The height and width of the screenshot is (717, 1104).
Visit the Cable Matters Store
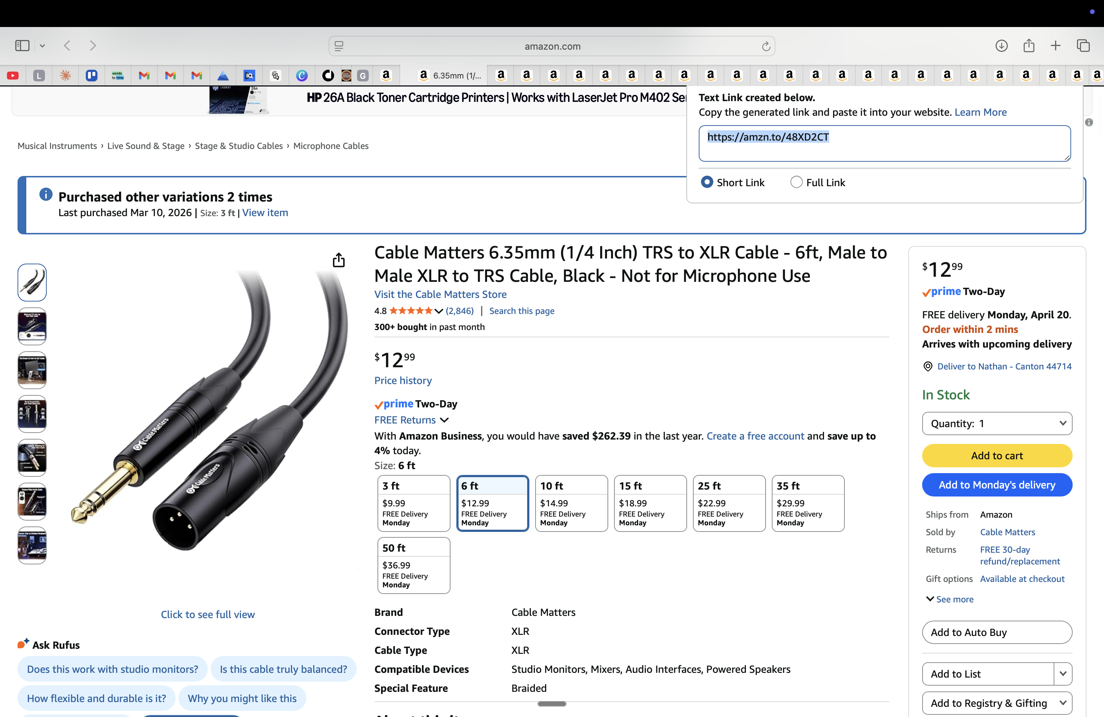coord(440,294)
